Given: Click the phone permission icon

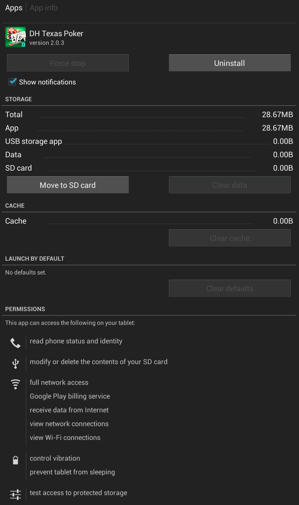Looking at the screenshot, I should coord(16,343).
